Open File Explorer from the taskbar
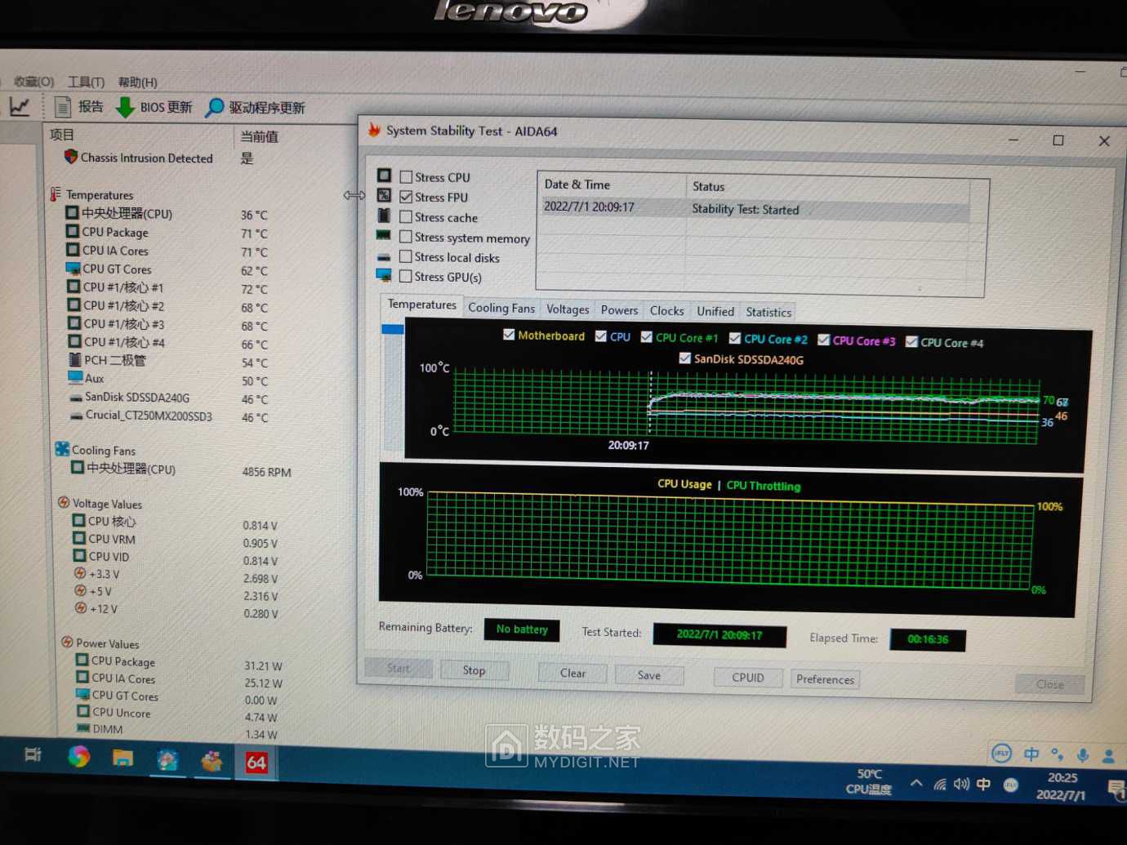1127x845 pixels. click(x=122, y=758)
